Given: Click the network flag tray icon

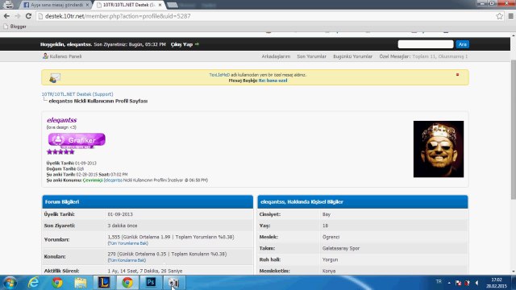Looking at the screenshot, I should [x=458, y=283].
